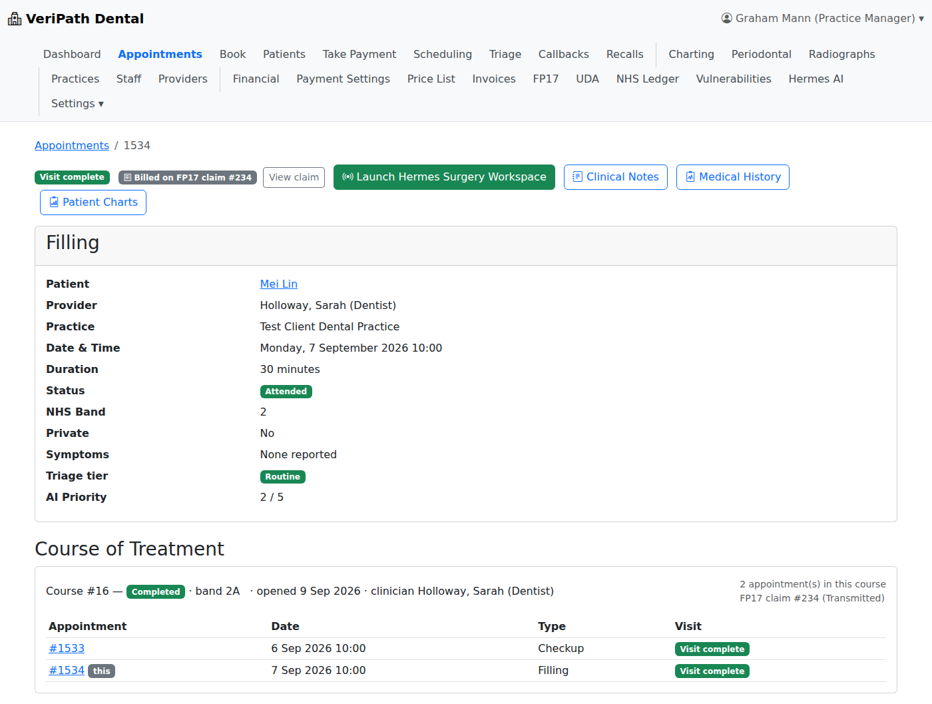
Task: Open Graham Mann user dropdown menu
Action: [823, 18]
